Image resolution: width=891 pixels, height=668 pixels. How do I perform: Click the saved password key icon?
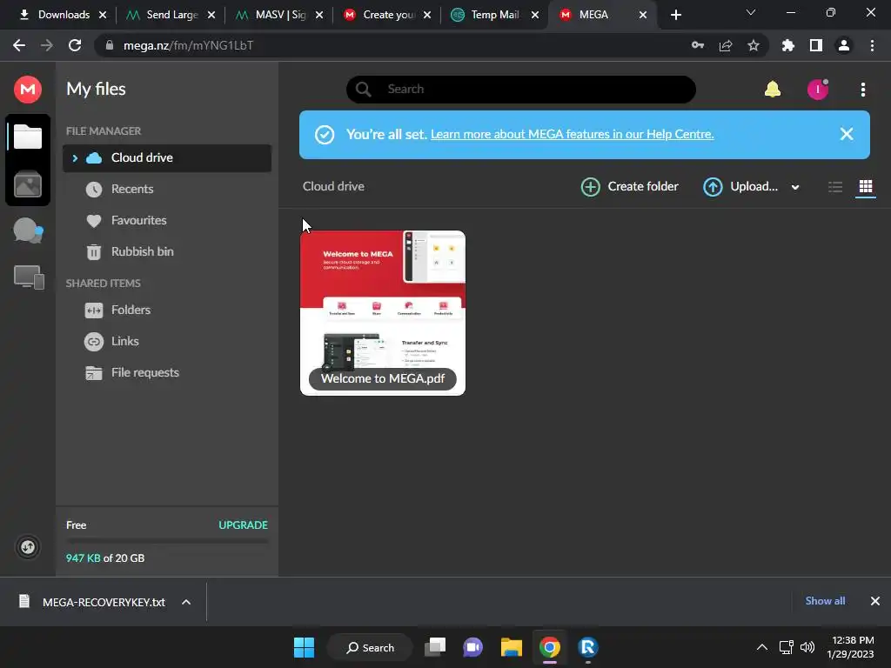pos(698,45)
